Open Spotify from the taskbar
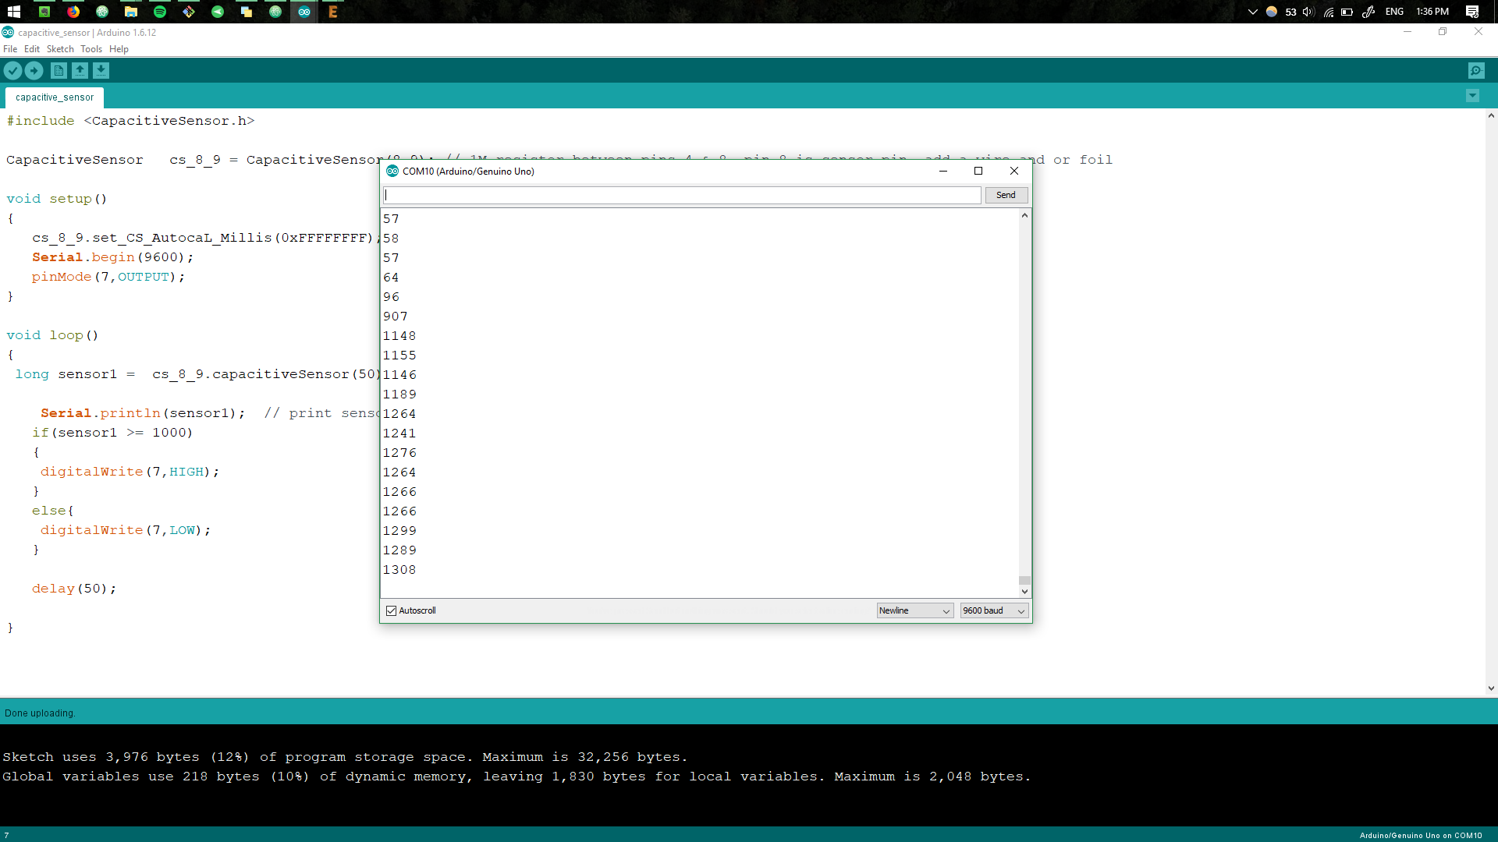The height and width of the screenshot is (842, 1498). (160, 12)
